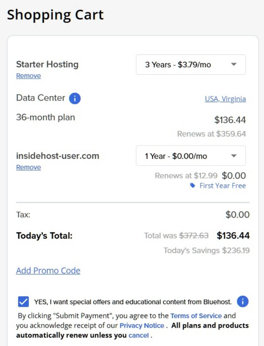
Task: Uncheck the special offers checkbox
Action: coord(23,301)
